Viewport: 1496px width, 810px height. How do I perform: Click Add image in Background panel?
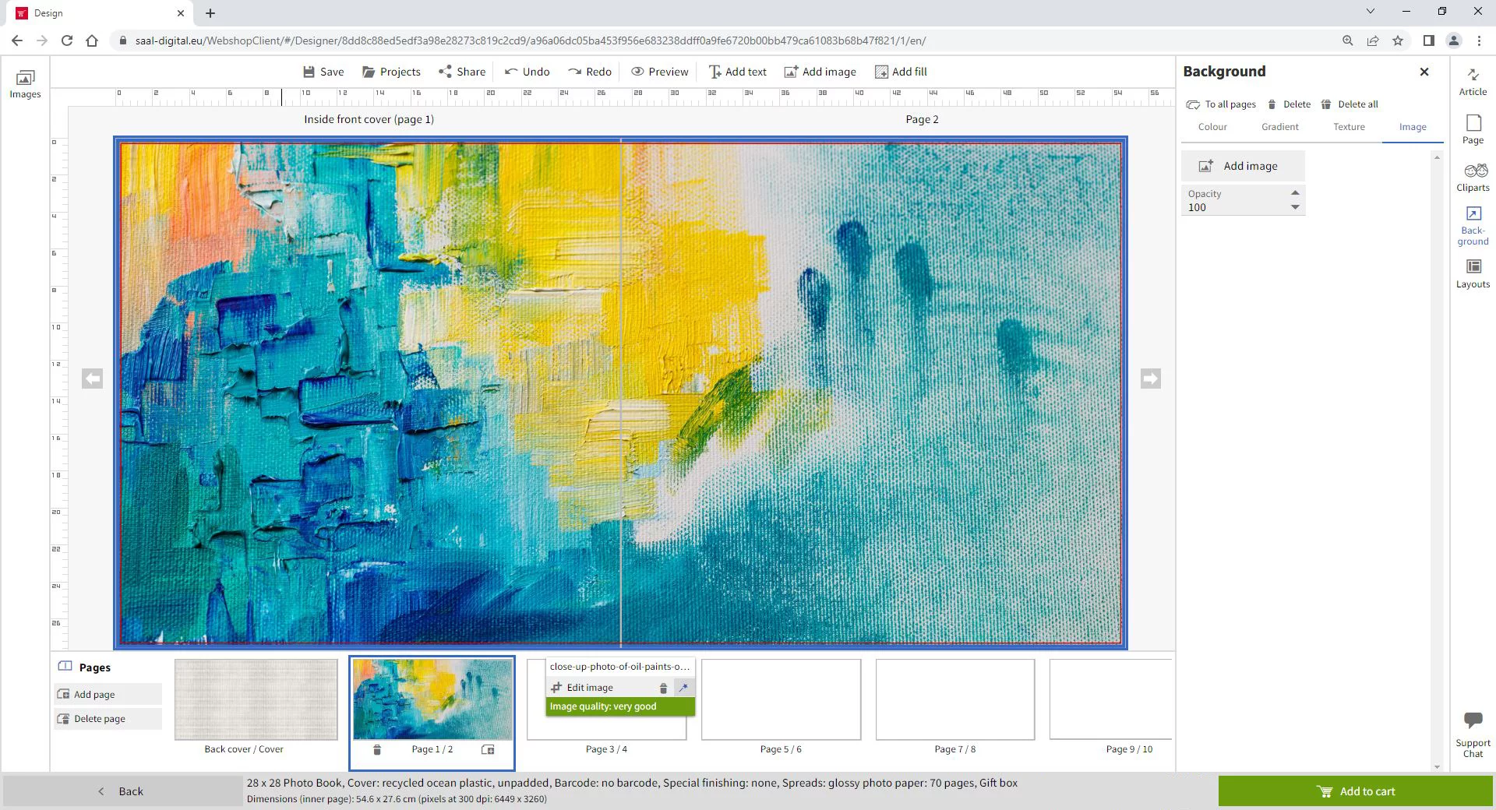(x=1242, y=166)
